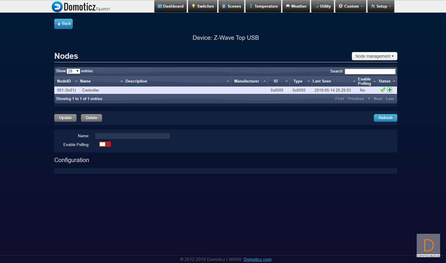Open the Node management dropdown
This screenshot has height=263, width=446.
[374, 56]
